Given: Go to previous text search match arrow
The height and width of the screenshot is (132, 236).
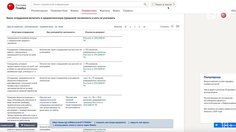Looking at the screenshot, I should click(153, 4).
